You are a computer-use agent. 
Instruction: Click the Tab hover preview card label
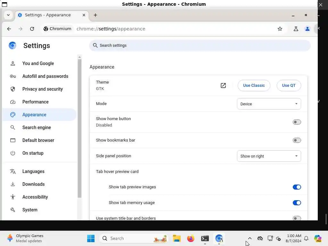117,172
